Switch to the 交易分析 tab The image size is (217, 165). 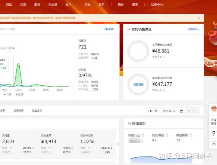(x=19, y=111)
